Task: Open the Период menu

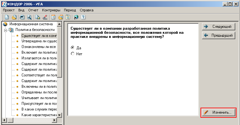Action: point(70,10)
